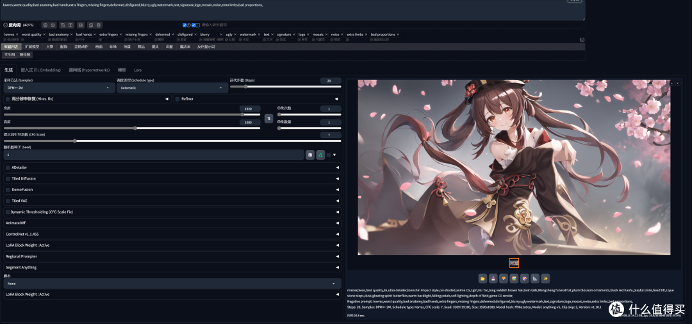Remove the 'extra fingers' tag
This screenshot has width=692, height=324.
(x=120, y=35)
